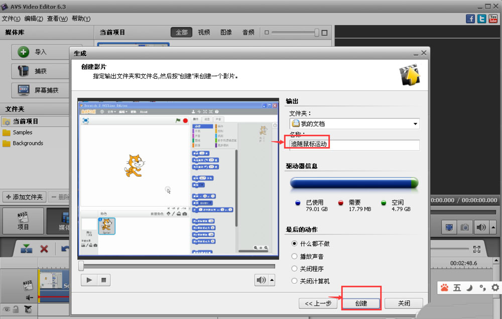Click the IME moon icon
502x319 pixels.
click(x=469, y=288)
